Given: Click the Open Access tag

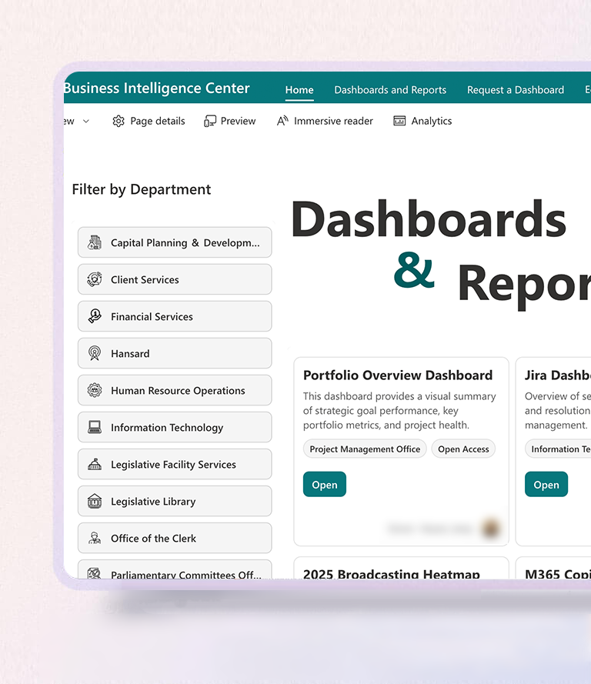Looking at the screenshot, I should (x=463, y=449).
